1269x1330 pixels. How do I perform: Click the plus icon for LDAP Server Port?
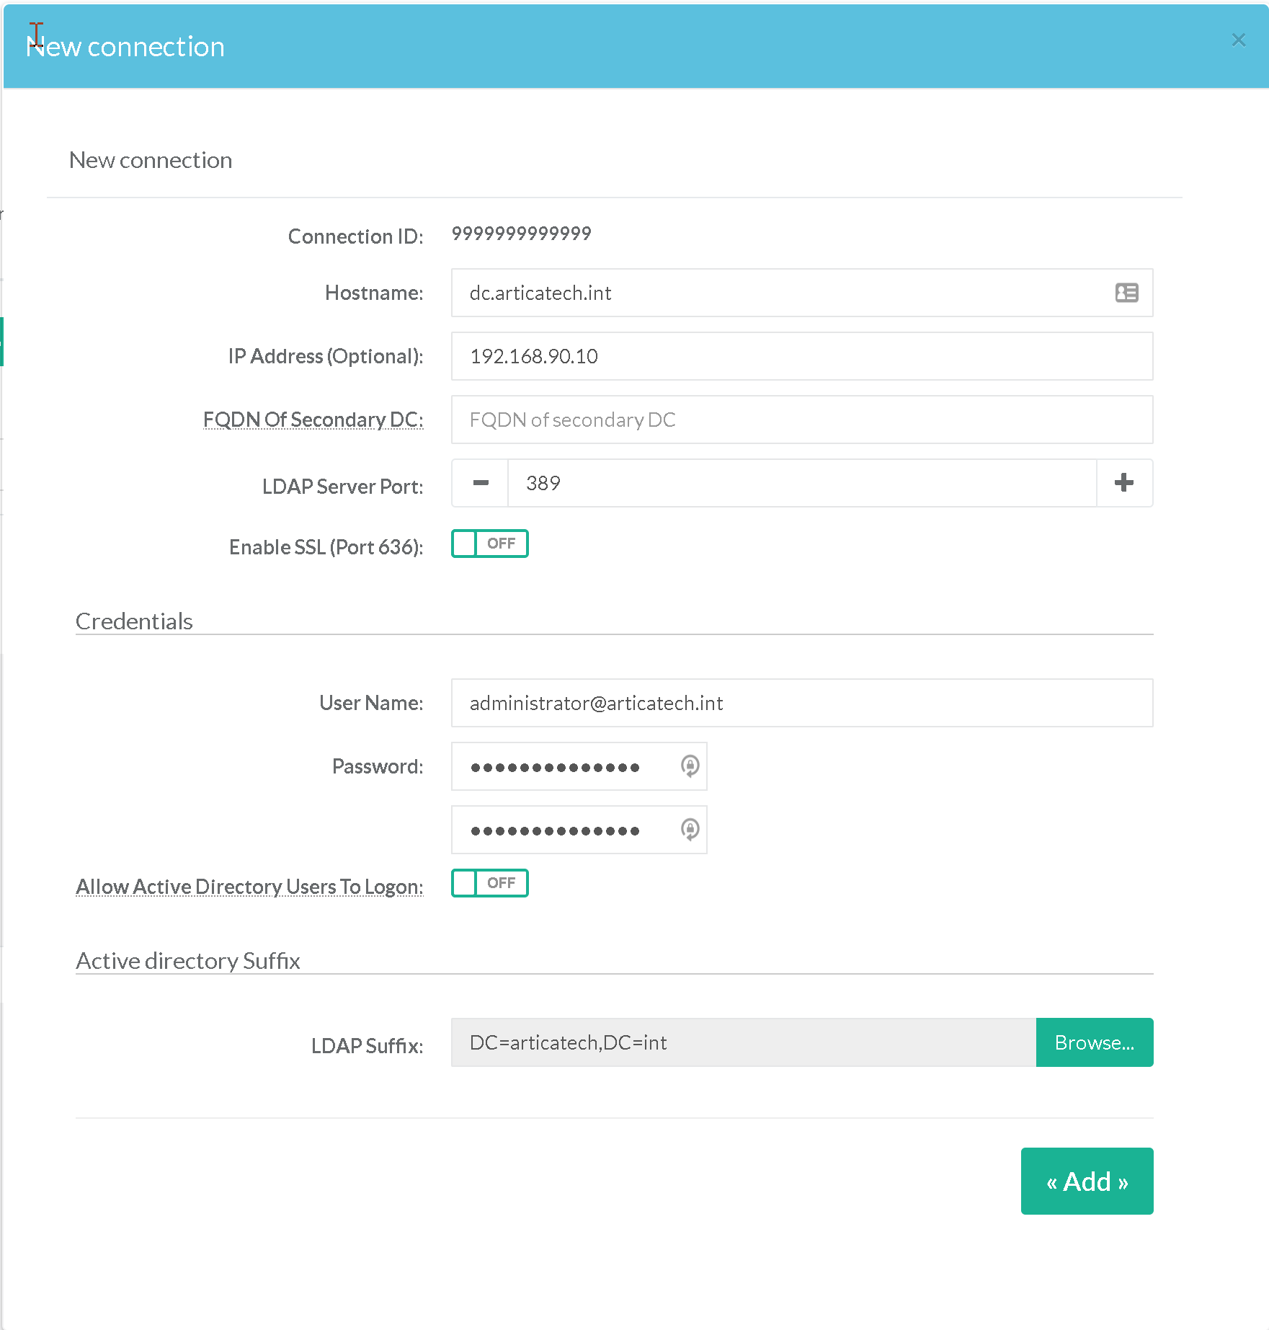click(1123, 483)
